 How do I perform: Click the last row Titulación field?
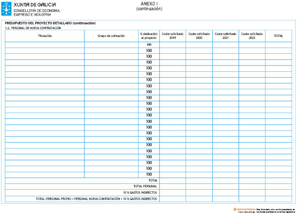coord(45,174)
